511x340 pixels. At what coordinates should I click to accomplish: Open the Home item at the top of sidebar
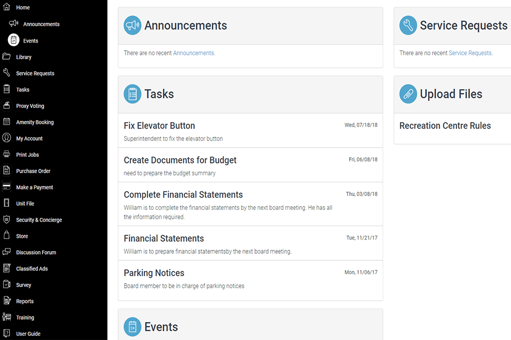[7, 7]
